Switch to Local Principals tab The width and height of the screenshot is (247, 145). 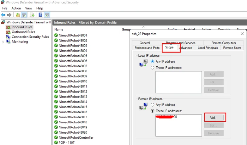208,48
